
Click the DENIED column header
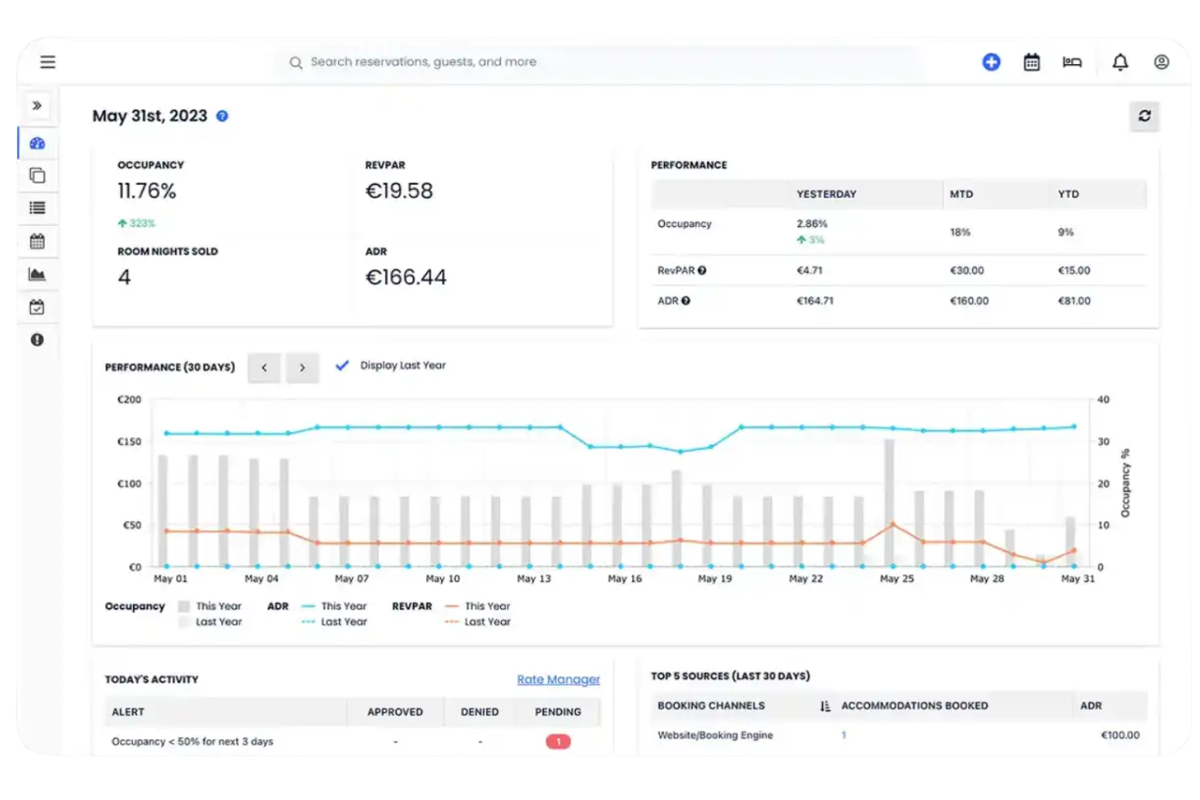point(480,712)
